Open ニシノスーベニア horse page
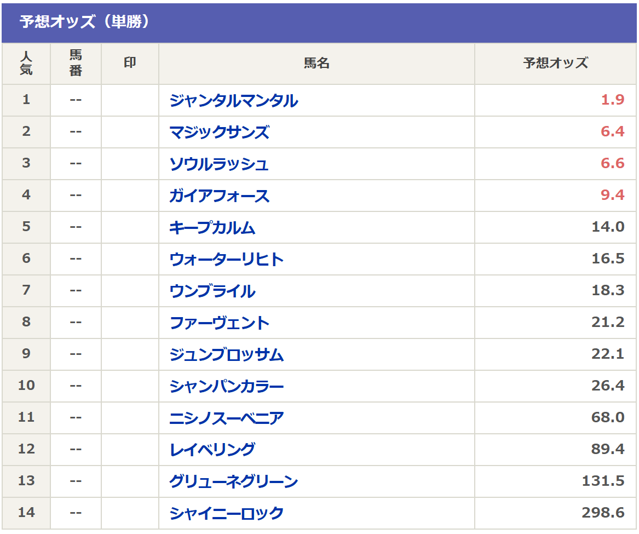639x534 pixels. pyautogui.click(x=227, y=418)
